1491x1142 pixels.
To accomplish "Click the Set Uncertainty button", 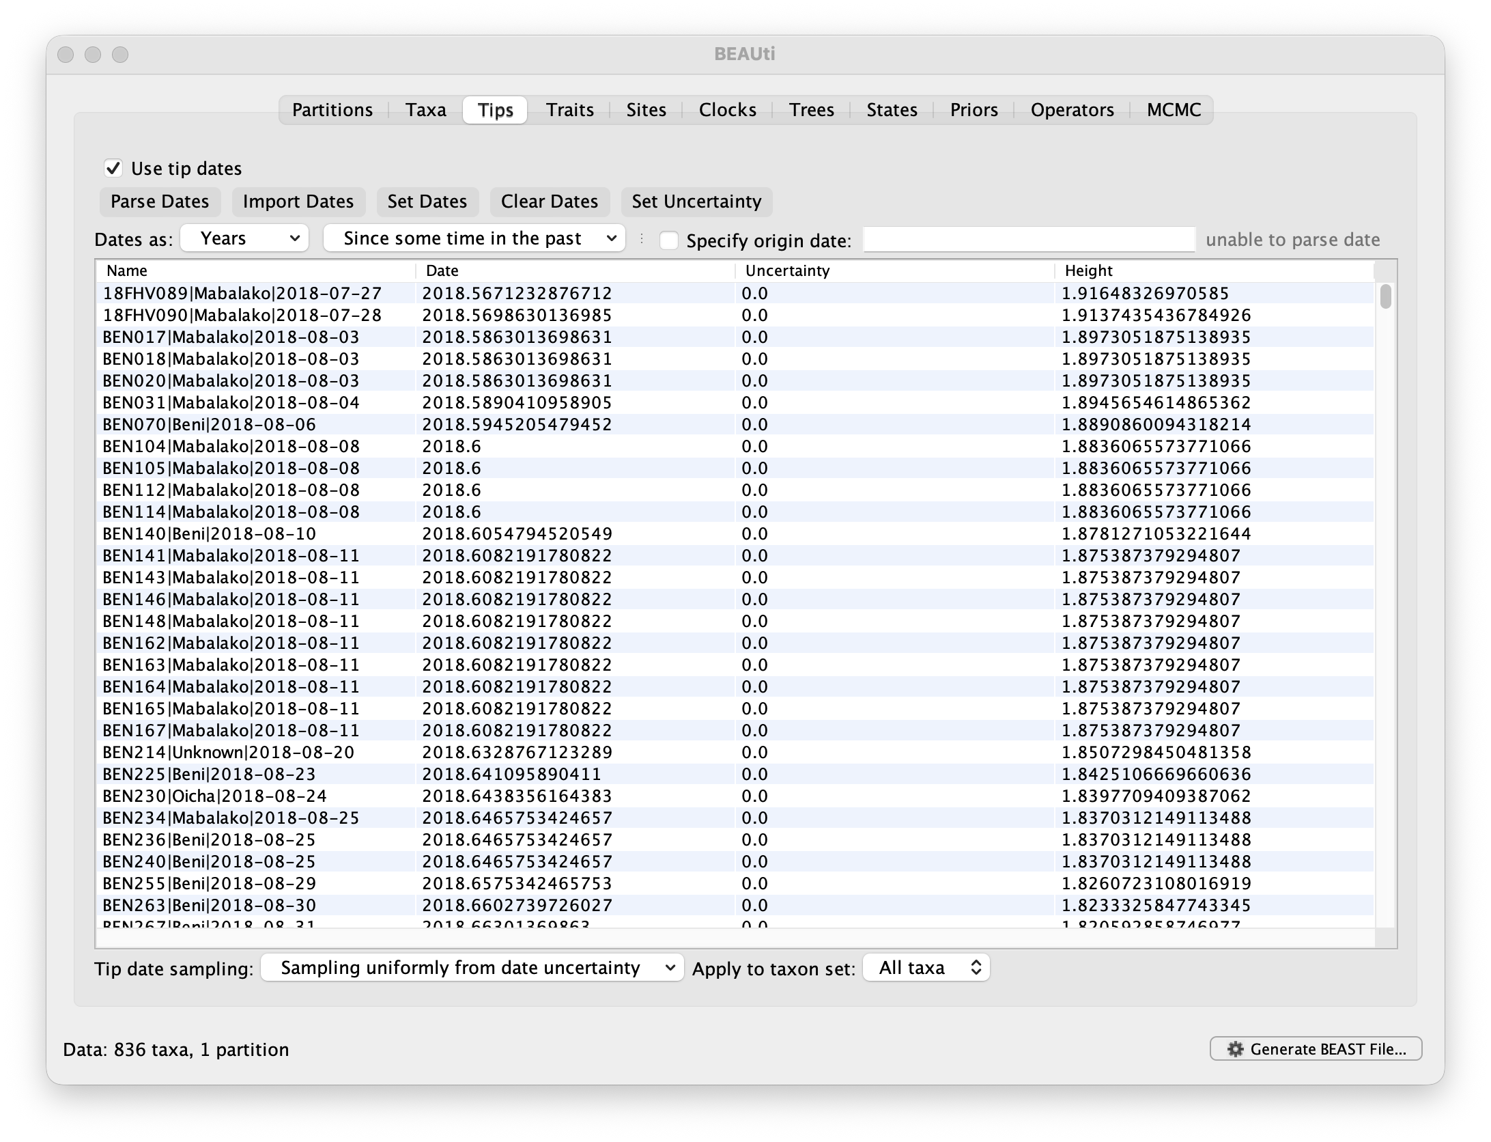I will coord(696,201).
